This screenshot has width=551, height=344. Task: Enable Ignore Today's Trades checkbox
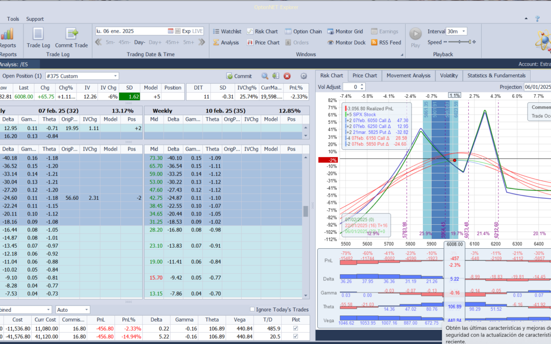253,309
